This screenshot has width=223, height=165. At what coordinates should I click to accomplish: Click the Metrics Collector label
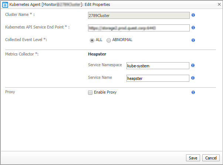pos(22,54)
